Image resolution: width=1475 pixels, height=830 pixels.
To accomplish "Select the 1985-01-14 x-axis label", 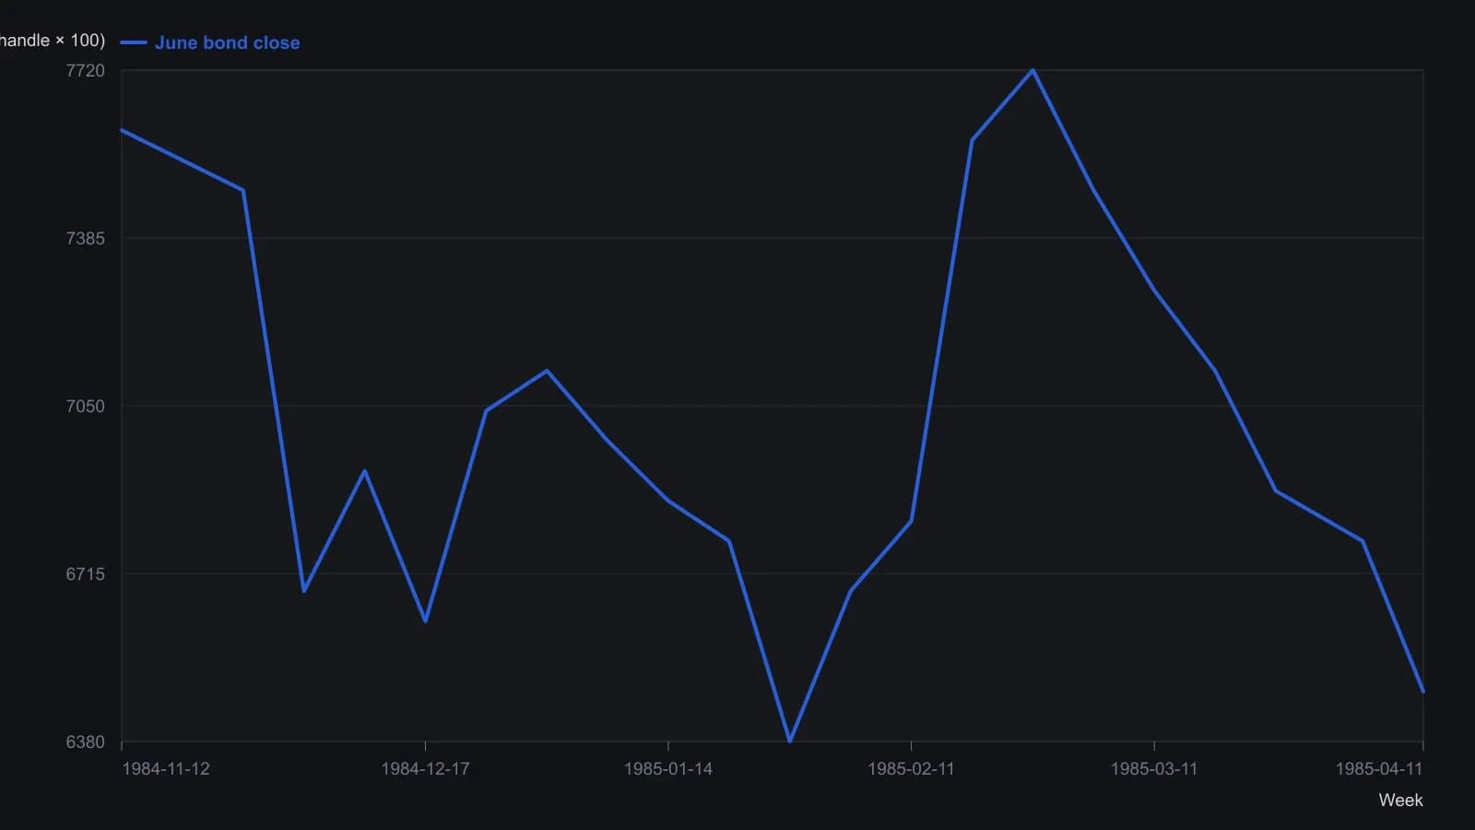I will (668, 769).
